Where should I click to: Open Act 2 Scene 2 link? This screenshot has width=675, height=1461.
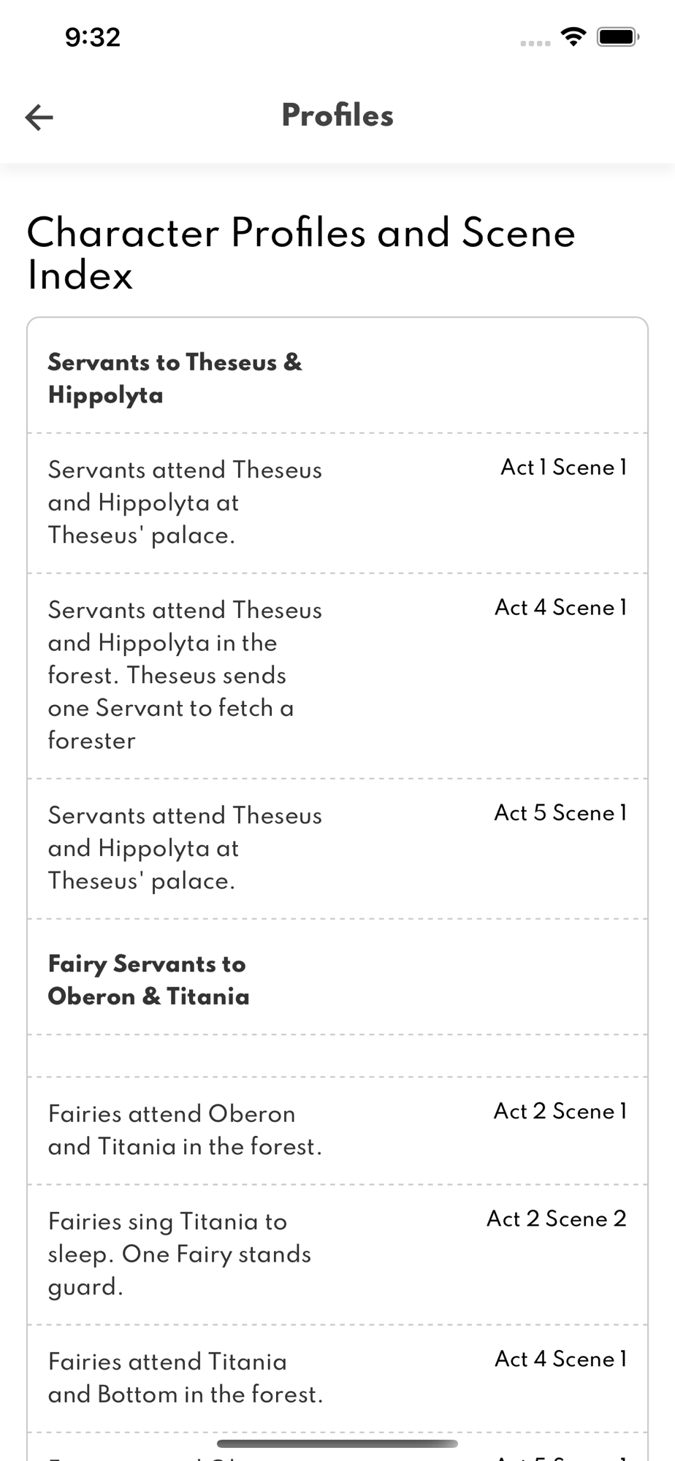tap(557, 1218)
